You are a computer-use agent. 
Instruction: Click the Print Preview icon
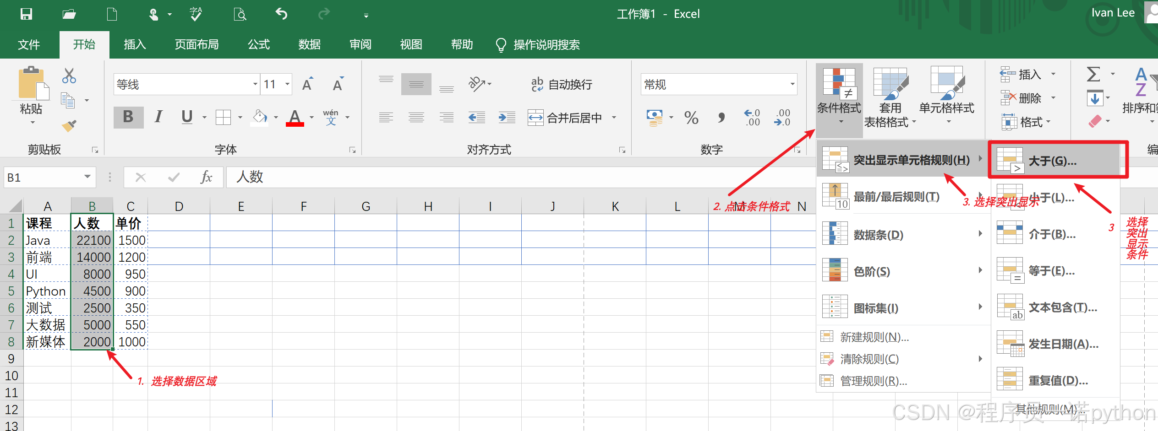pos(240,14)
